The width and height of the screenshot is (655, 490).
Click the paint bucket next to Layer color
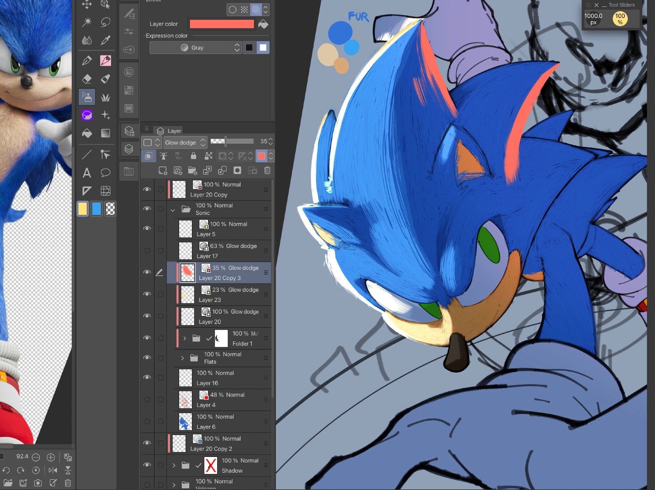263,24
